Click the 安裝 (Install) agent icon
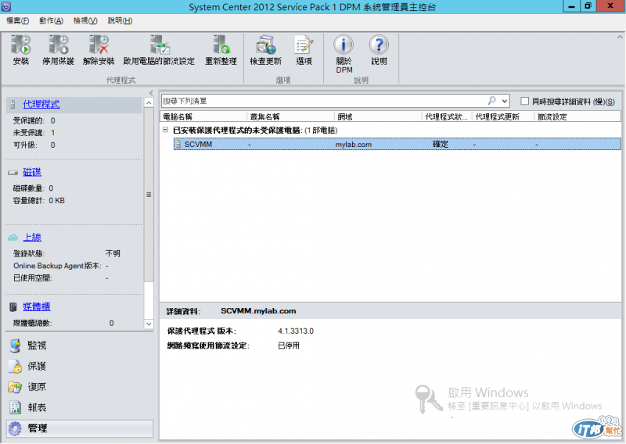 tap(21, 45)
